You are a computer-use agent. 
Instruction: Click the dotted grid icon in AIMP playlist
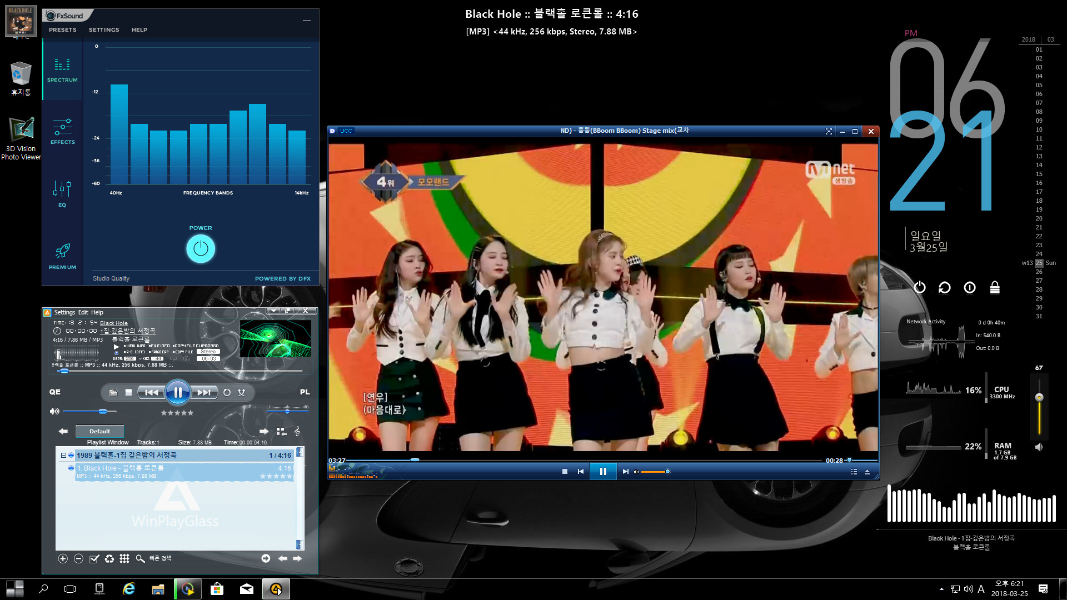pos(124,558)
